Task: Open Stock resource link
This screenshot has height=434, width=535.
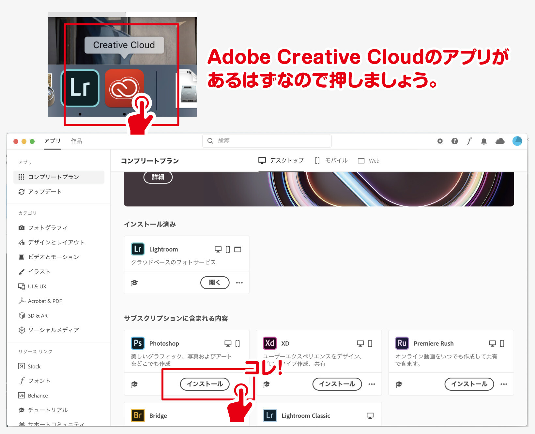Action: 29,366
